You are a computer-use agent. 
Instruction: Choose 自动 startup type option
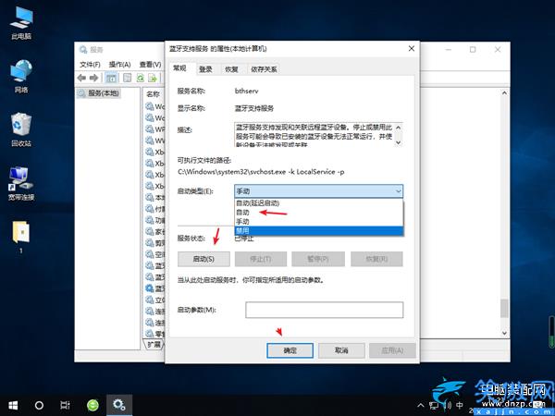coord(318,213)
